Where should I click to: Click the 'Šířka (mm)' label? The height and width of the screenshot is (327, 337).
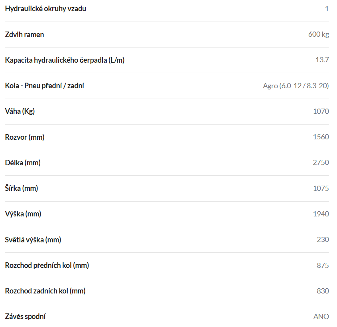click(x=22, y=188)
